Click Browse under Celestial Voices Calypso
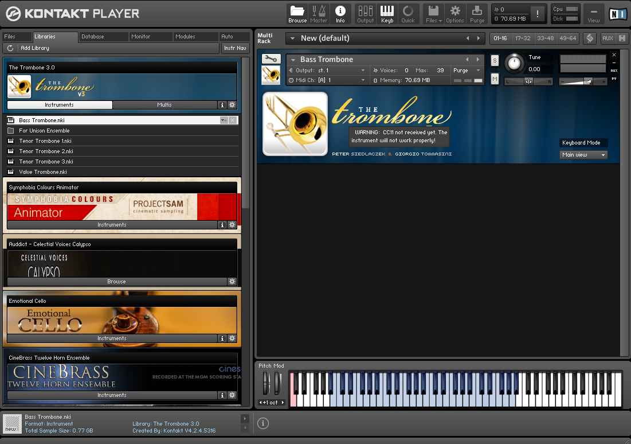 tap(117, 282)
